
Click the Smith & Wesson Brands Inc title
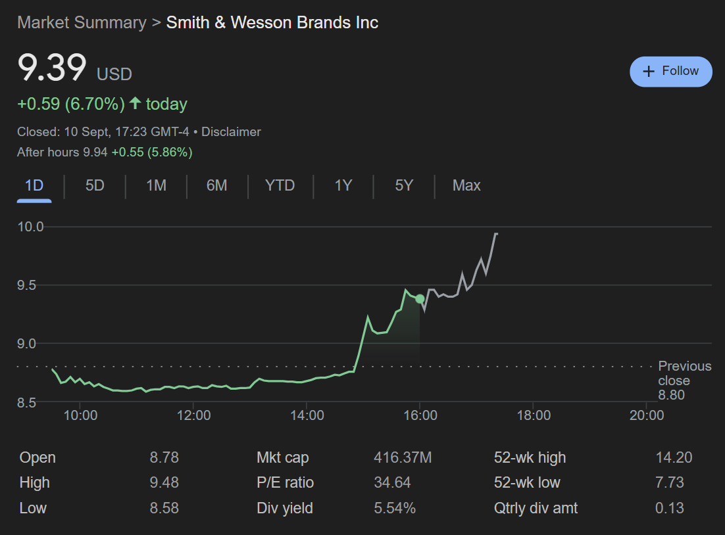coord(272,22)
